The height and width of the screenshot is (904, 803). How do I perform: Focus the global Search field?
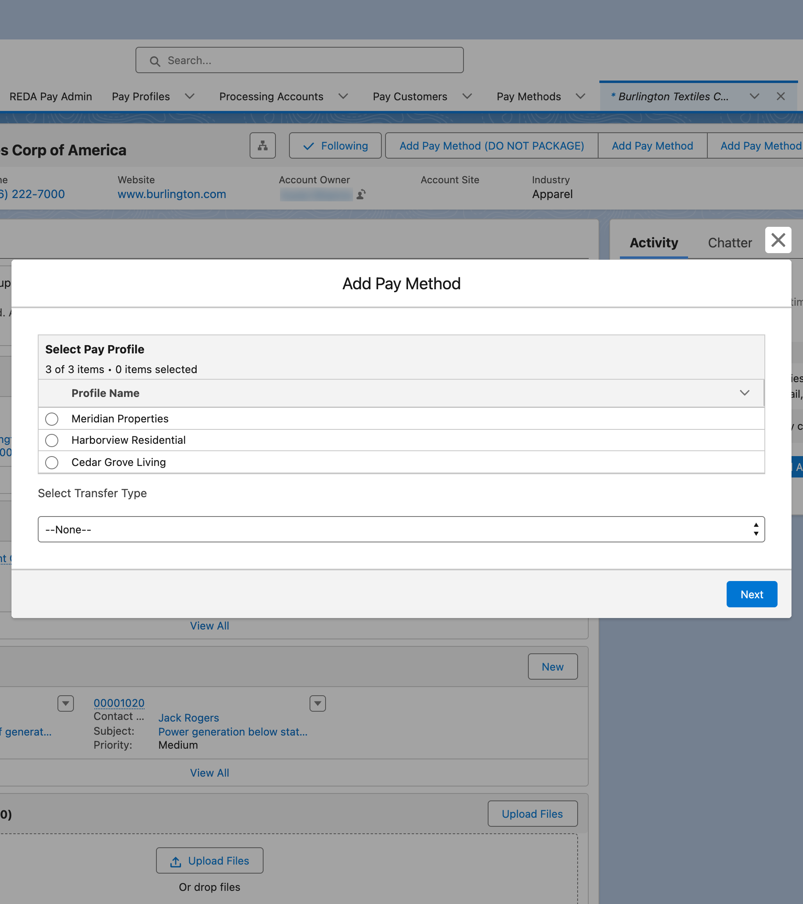click(x=300, y=60)
